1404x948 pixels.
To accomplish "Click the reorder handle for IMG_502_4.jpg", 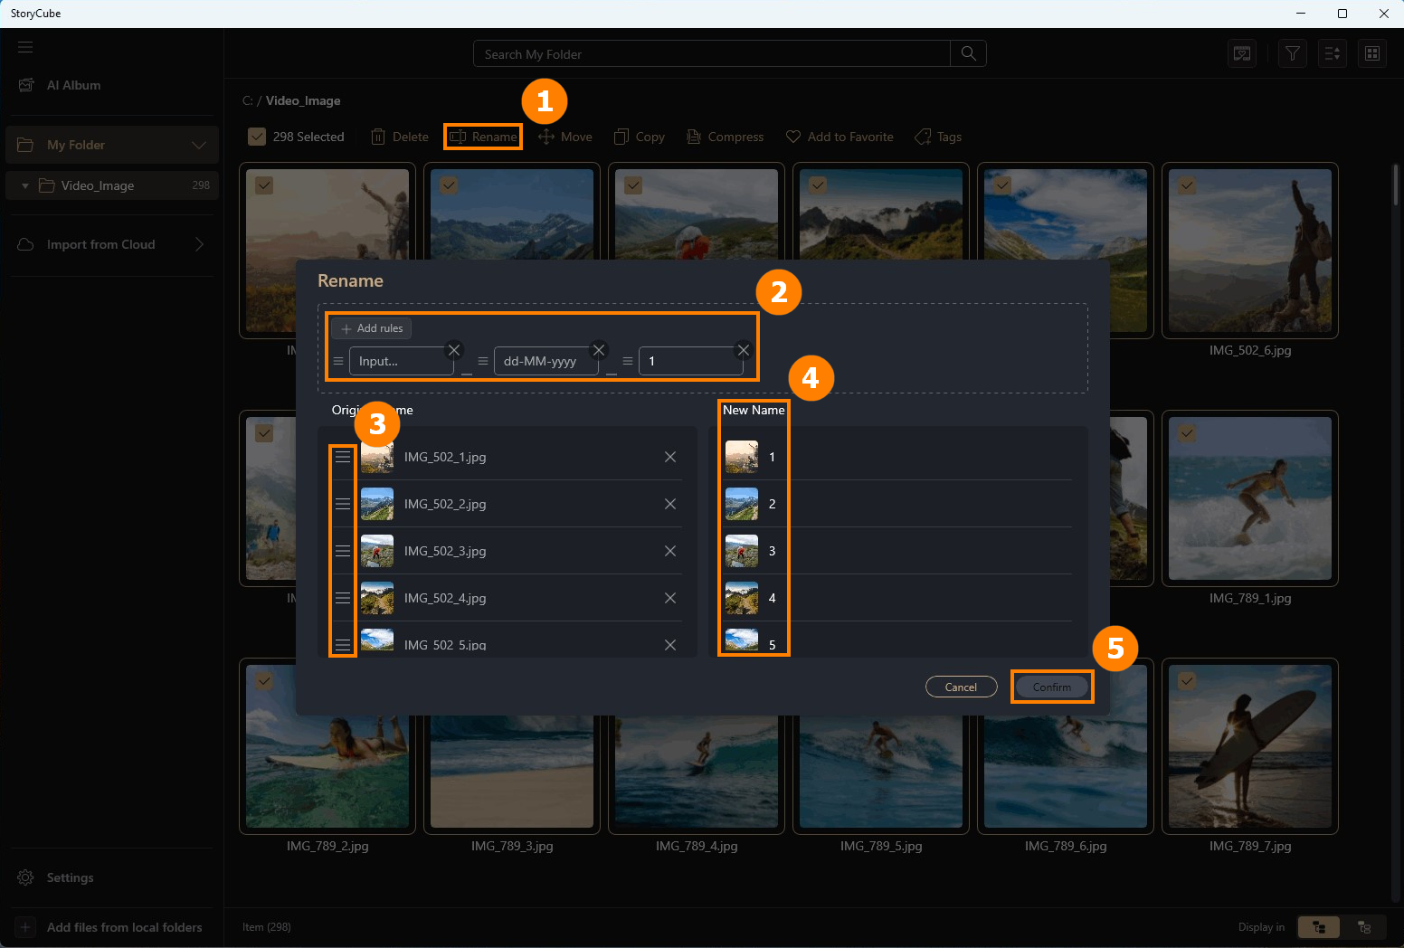I will (x=343, y=598).
